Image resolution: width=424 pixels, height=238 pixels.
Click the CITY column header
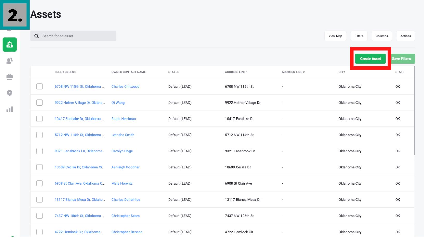[342, 72]
